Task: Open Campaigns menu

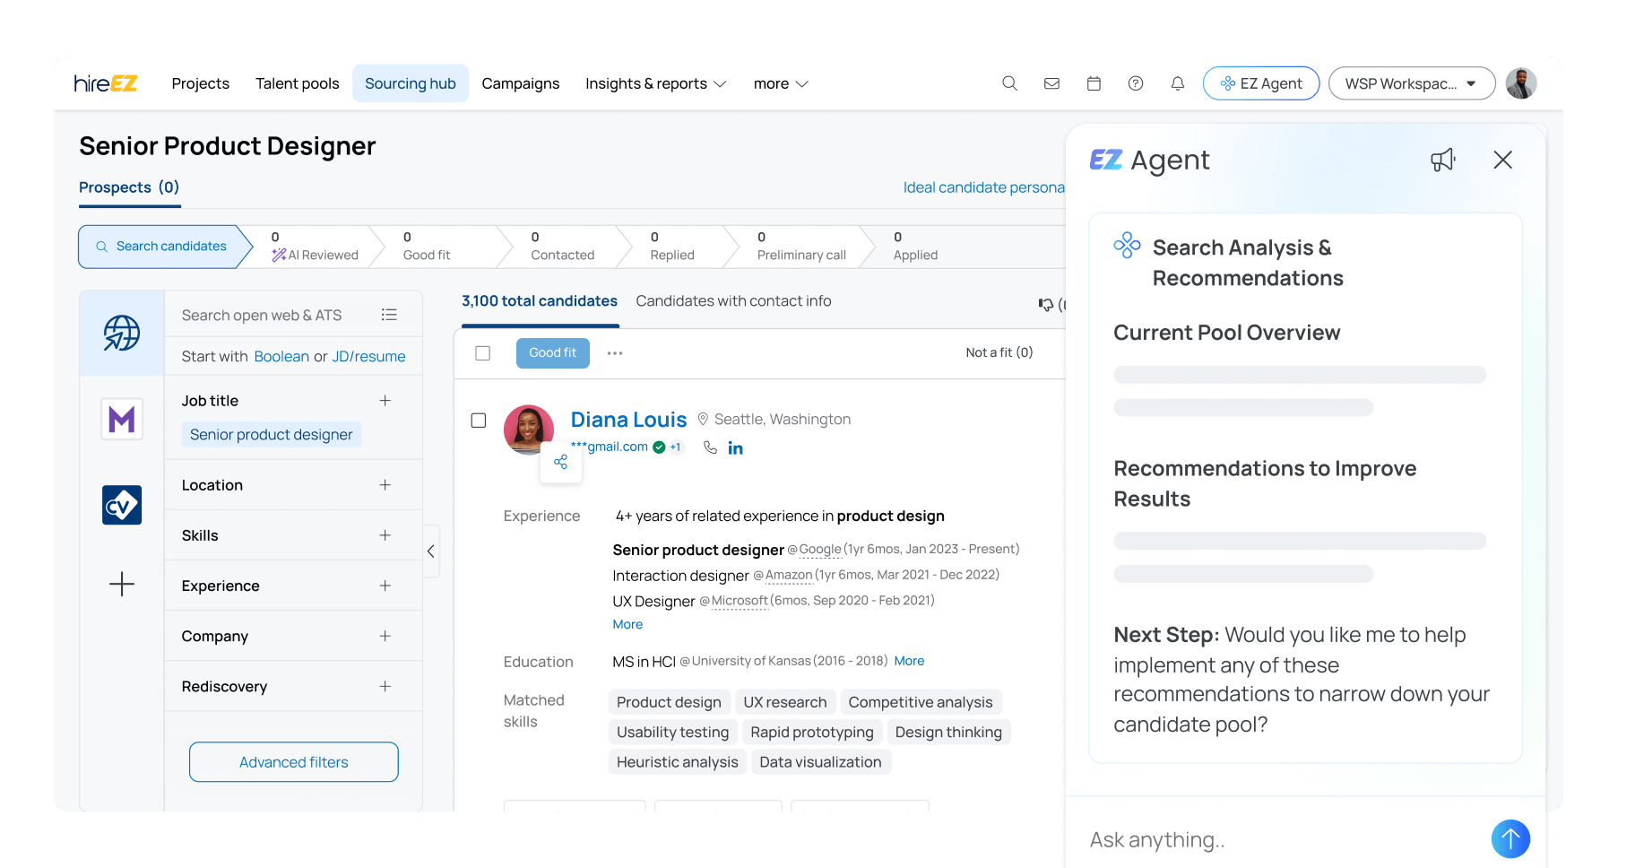Action: pyautogui.click(x=521, y=83)
